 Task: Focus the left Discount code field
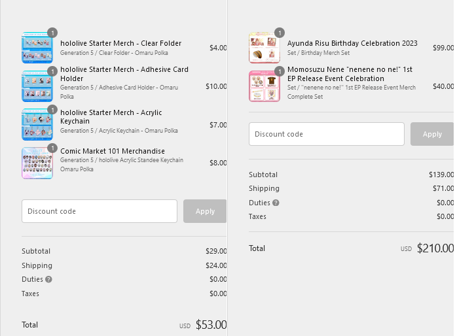click(100, 211)
